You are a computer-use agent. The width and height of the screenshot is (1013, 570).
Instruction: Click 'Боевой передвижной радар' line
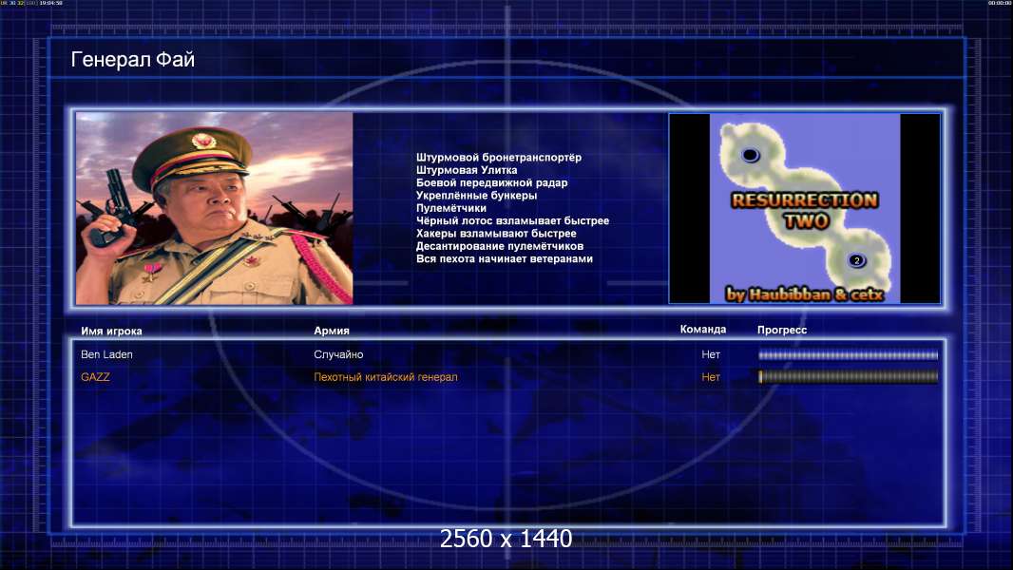[x=491, y=182]
